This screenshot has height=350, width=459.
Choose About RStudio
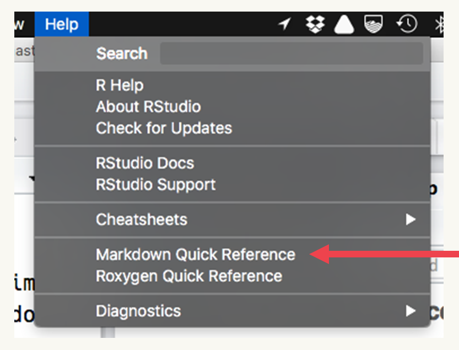pyautogui.click(x=148, y=107)
